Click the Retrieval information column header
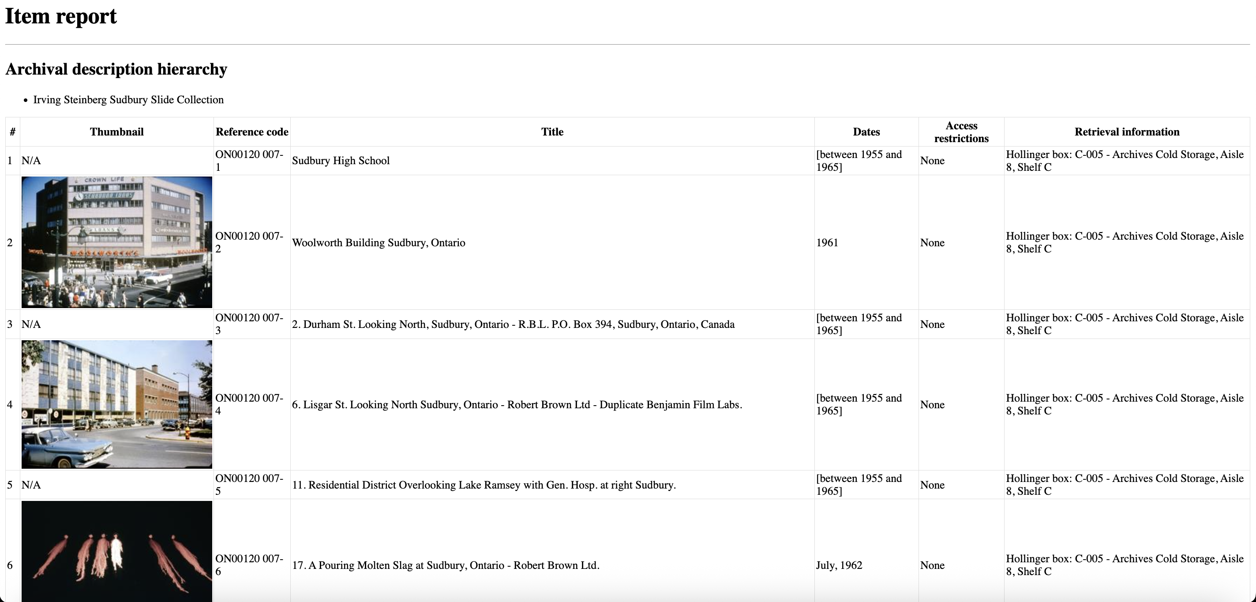 click(1126, 132)
